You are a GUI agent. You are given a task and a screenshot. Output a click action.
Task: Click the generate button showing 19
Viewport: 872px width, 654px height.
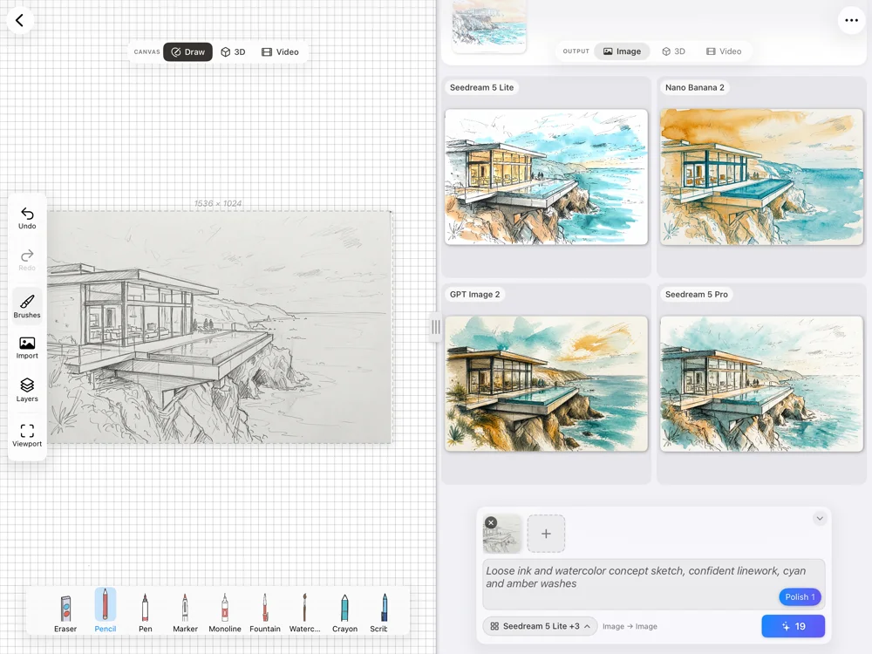coord(793,626)
